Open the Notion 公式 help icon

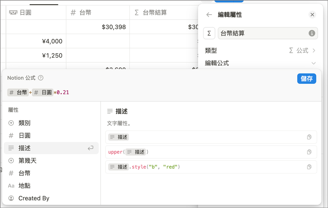click(41, 78)
